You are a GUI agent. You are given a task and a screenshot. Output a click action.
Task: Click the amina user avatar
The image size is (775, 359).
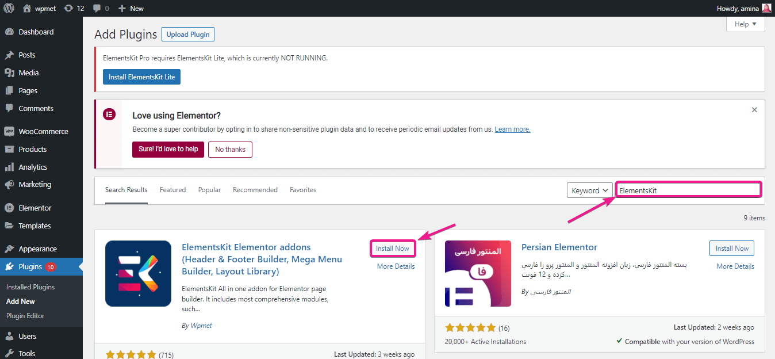point(766,8)
